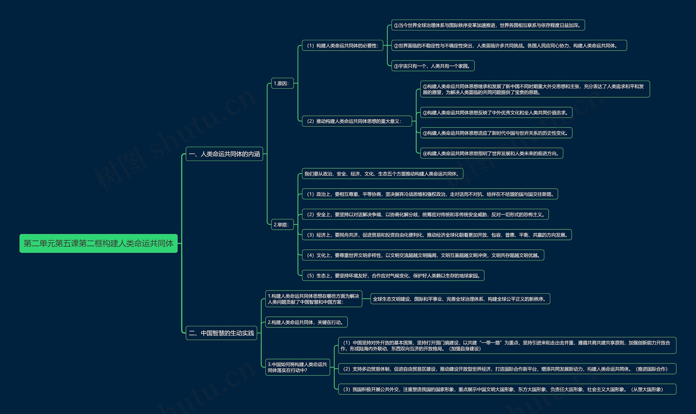
Task: Select node 3.中国如何将构建人类命运共同体落实在行动中
Action: point(297,367)
